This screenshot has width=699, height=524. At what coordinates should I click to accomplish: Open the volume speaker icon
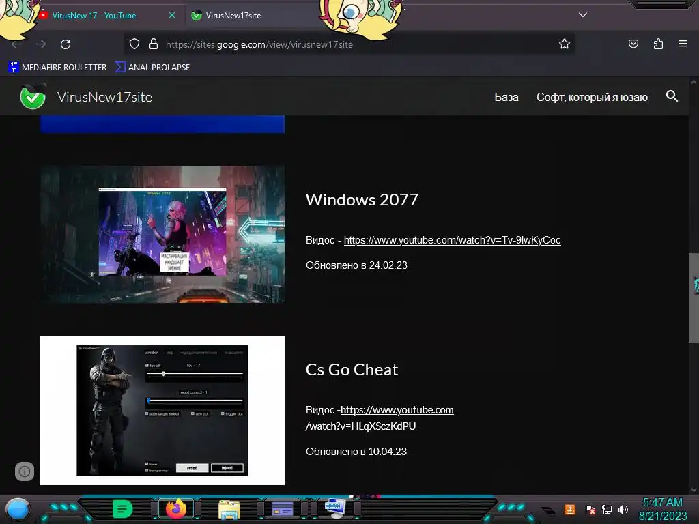623,509
